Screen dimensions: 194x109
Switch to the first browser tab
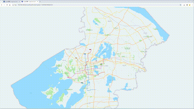12,2
